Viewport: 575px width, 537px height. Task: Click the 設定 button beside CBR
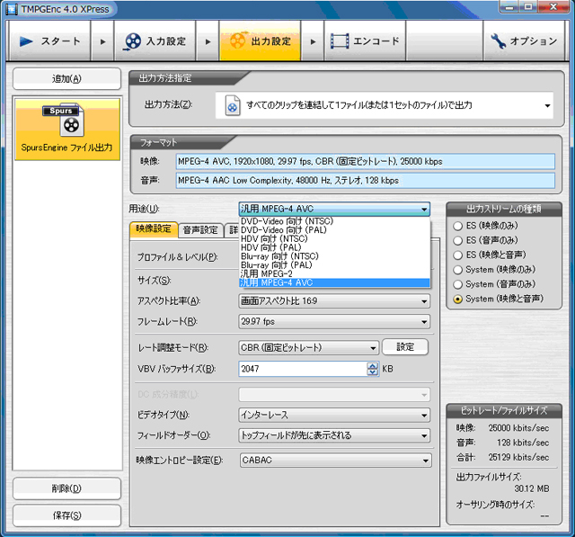click(405, 347)
